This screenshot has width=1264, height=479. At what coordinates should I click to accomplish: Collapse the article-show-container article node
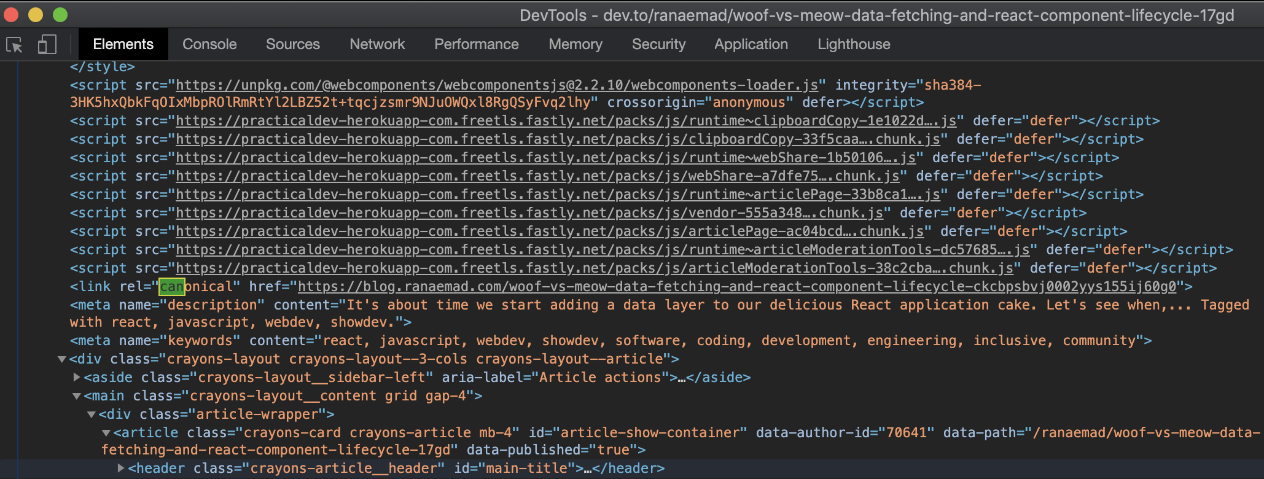(x=106, y=433)
